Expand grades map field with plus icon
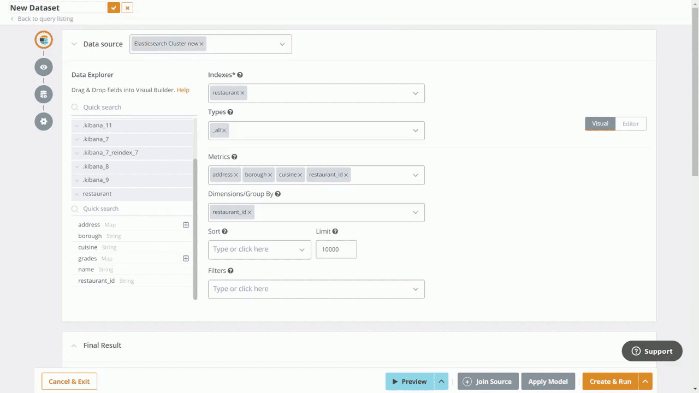This screenshot has height=393, width=699. [x=186, y=259]
